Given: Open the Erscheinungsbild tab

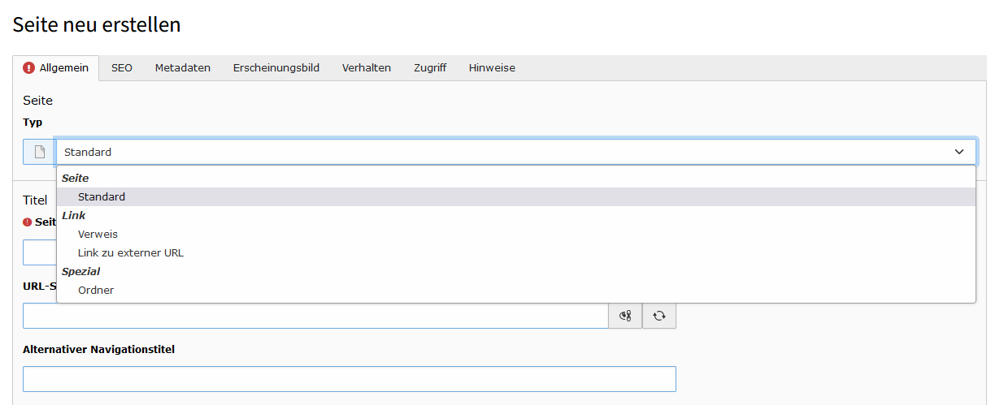Looking at the screenshot, I should 276,68.
